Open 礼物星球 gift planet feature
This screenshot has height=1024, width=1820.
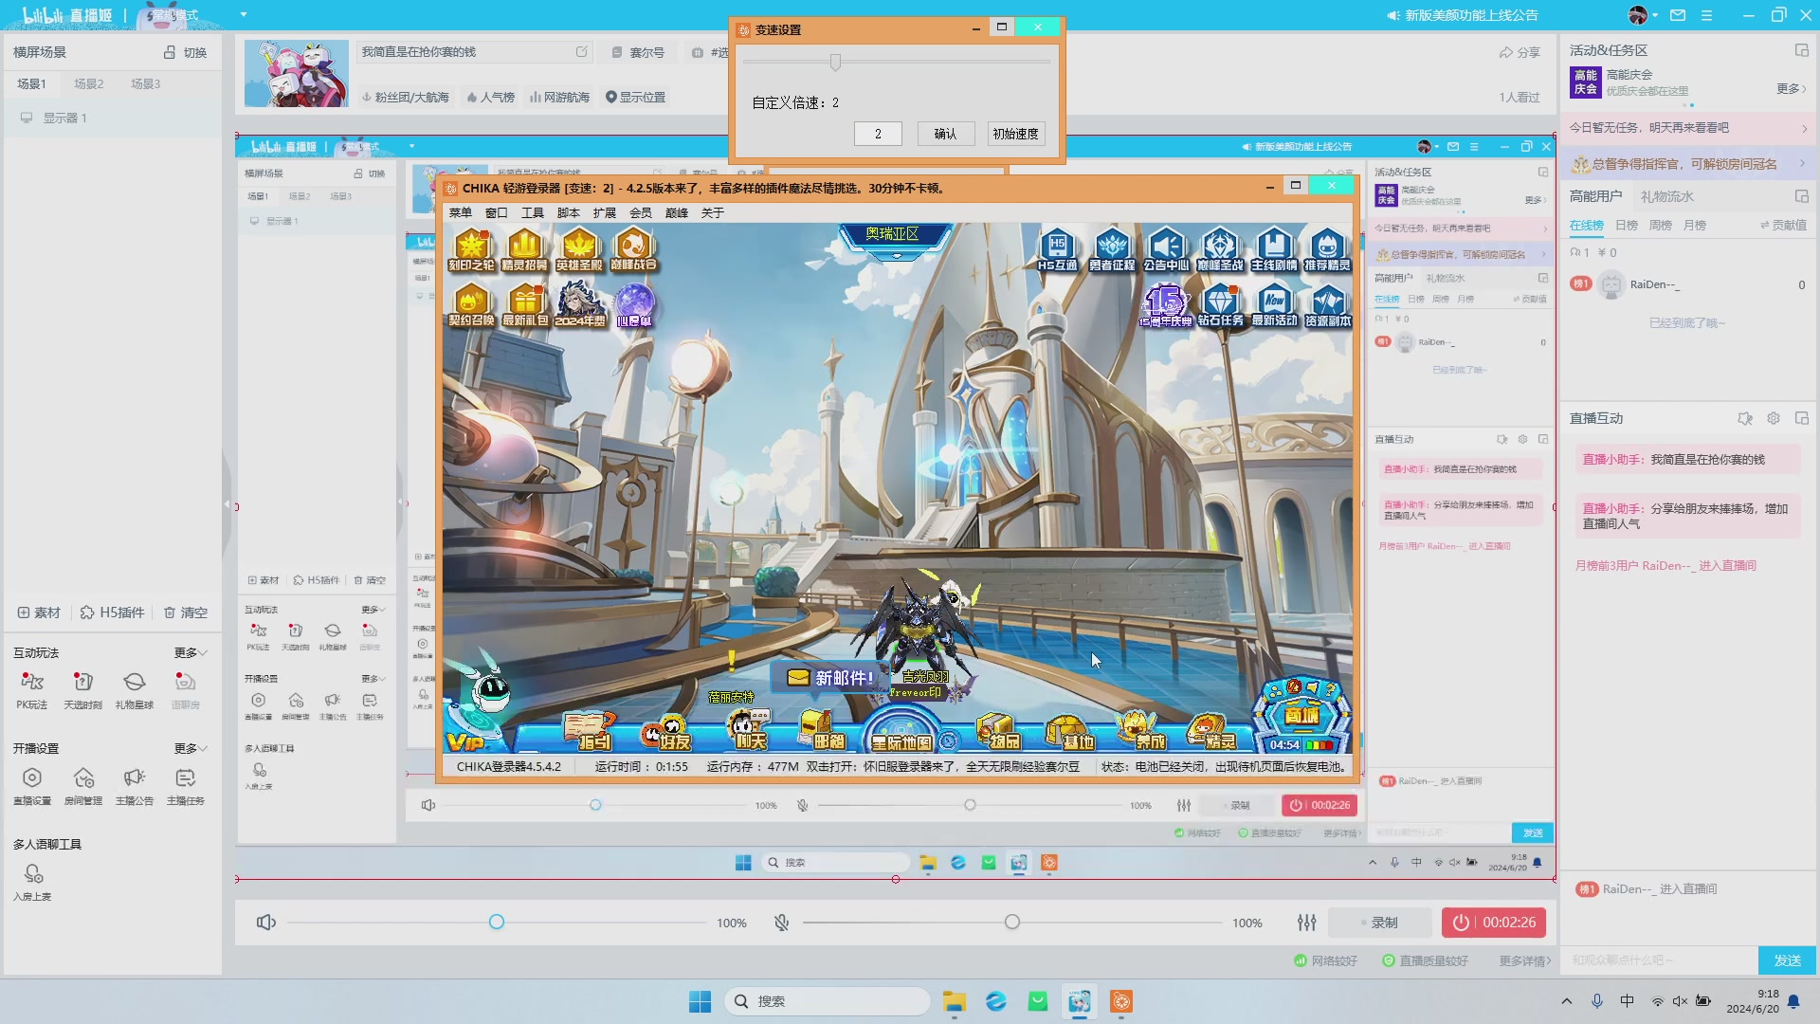click(x=135, y=689)
